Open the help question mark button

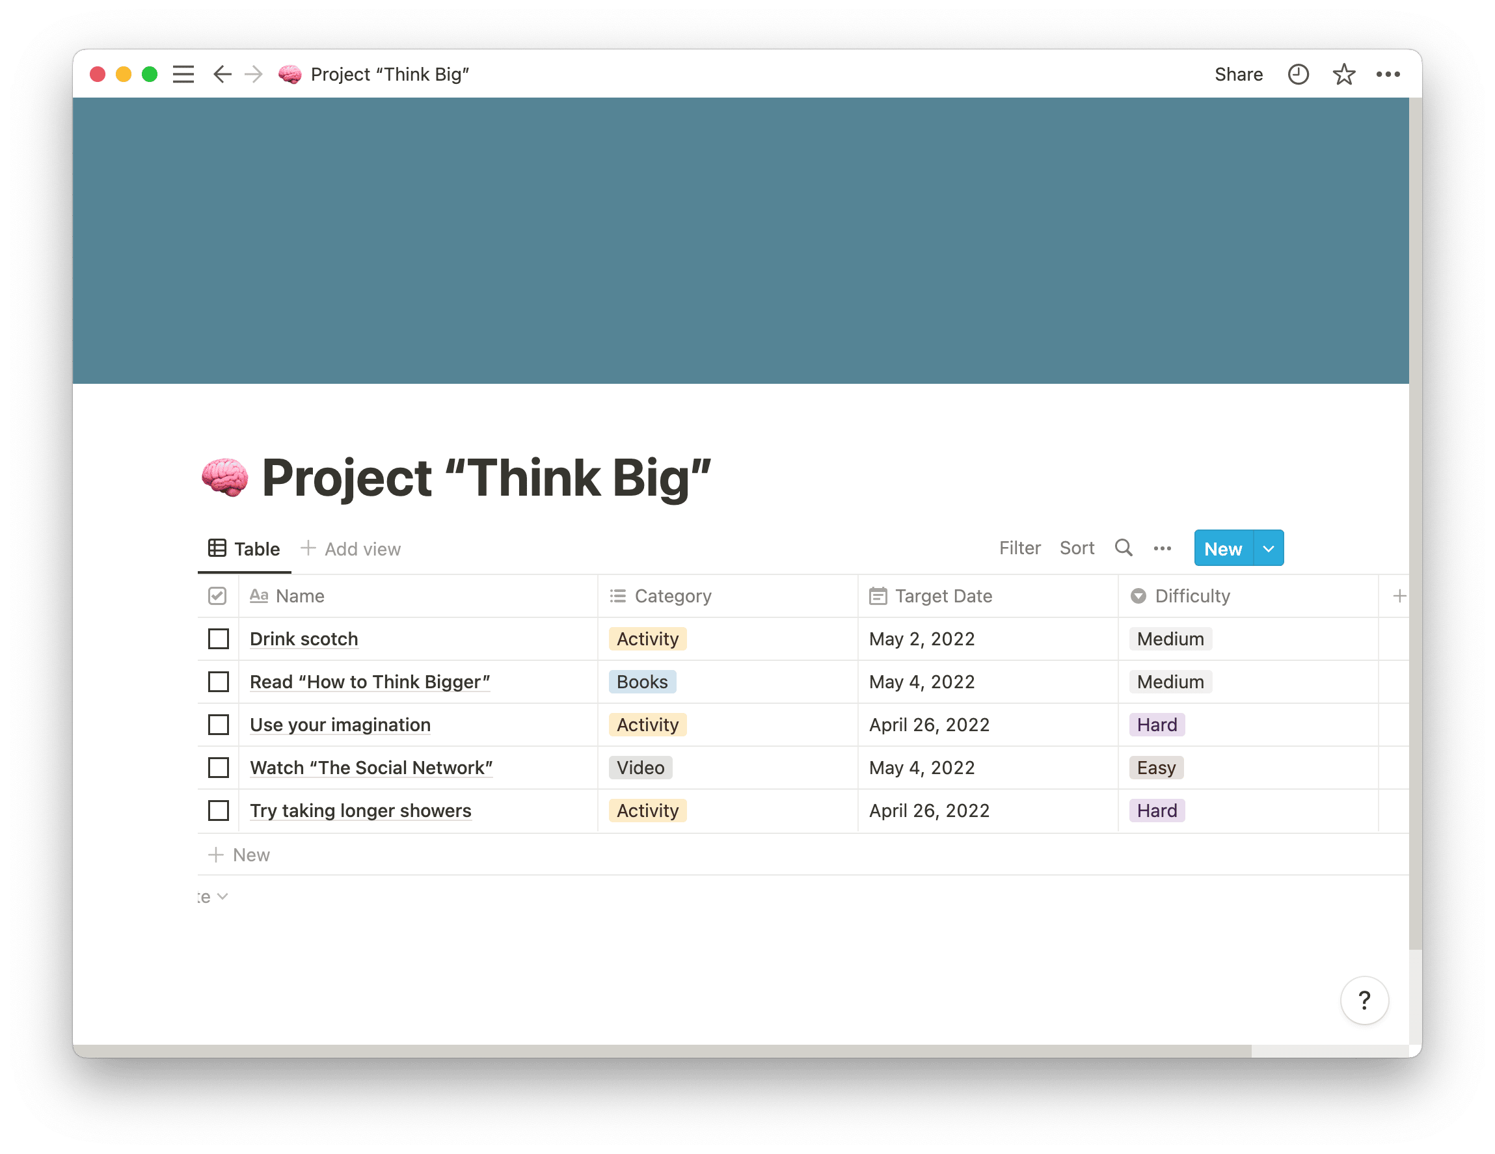(1364, 999)
